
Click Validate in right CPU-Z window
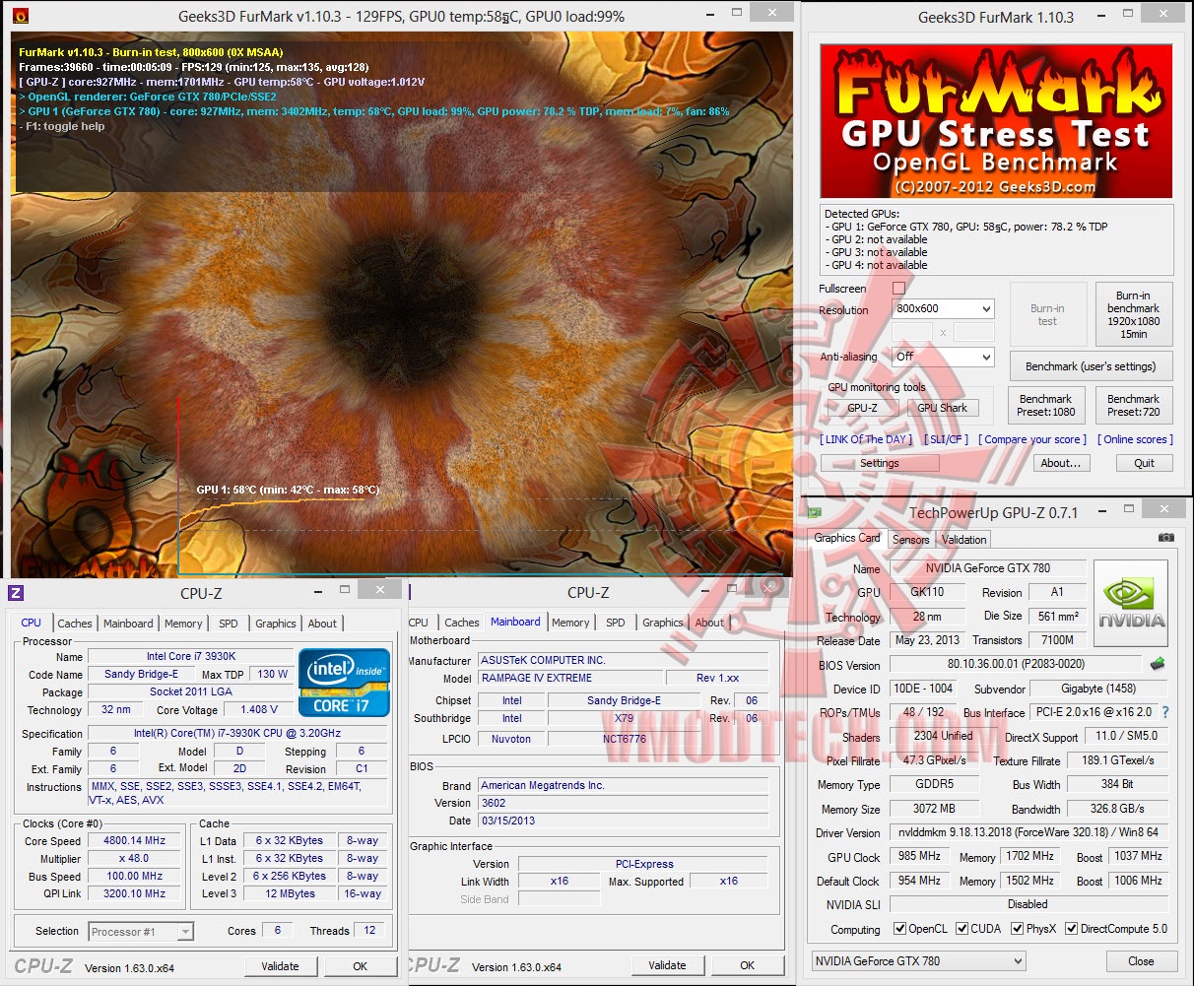(667, 965)
